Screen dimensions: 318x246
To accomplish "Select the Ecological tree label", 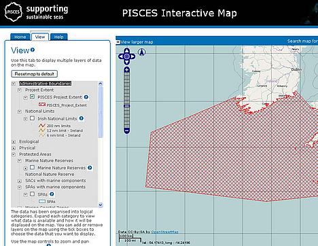I will [29, 141].
